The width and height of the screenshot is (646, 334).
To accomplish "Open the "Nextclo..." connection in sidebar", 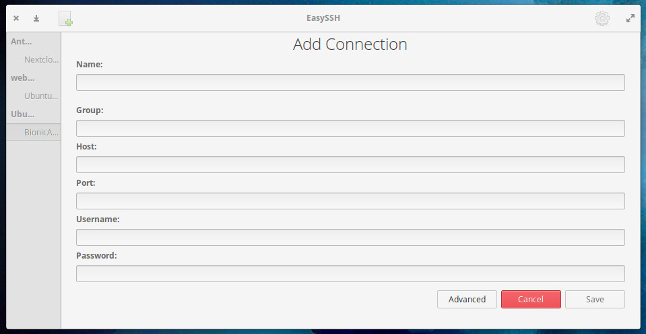I will [41, 59].
